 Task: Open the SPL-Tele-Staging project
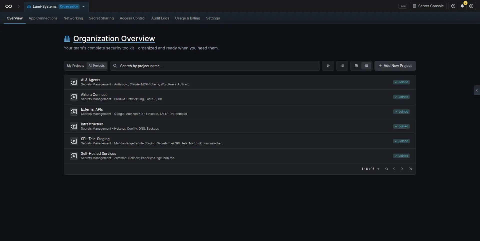point(240,141)
